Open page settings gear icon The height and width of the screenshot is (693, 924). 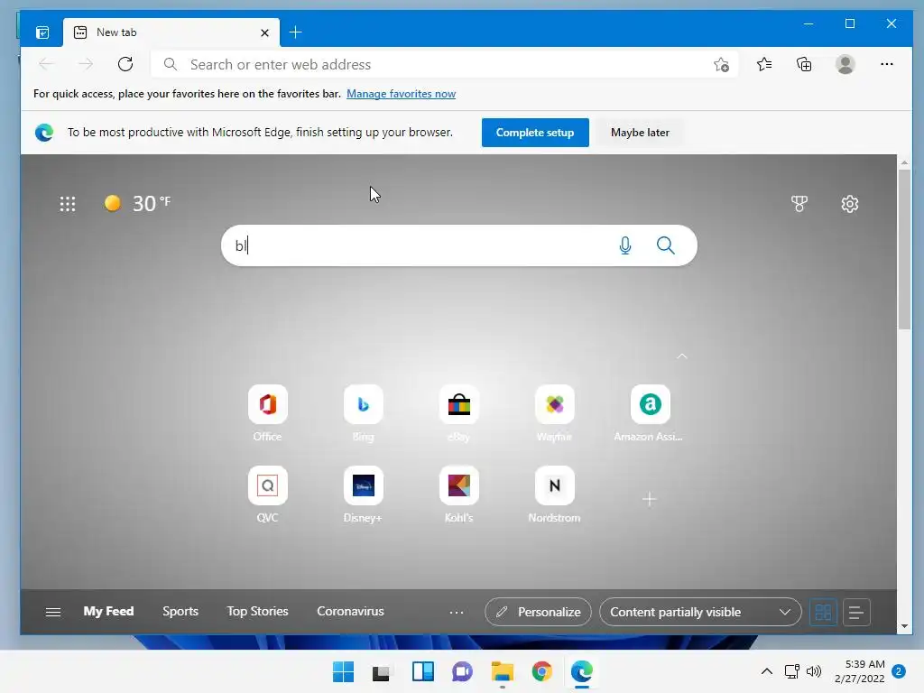pos(849,204)
